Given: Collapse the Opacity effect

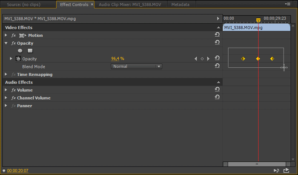Looking at the screenshot, I should pos(6,43).
